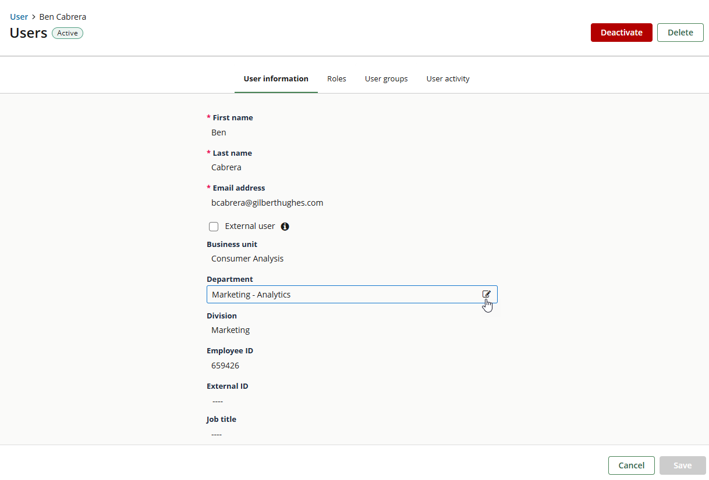Click the Division value Marketing
Image resolution: width=709 pixels, height=480 pixels.
point(231,330)
